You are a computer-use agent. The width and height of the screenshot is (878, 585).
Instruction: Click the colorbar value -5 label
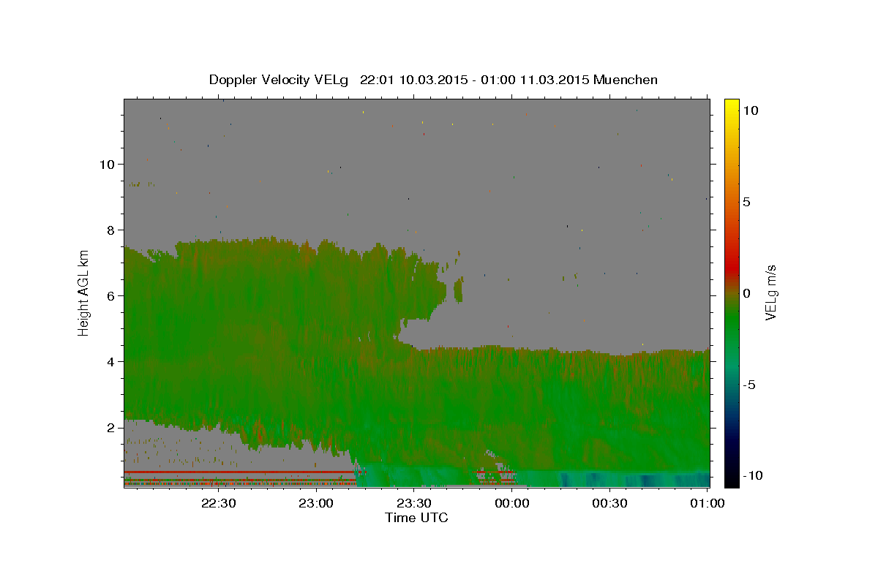[x=748, y=385]
